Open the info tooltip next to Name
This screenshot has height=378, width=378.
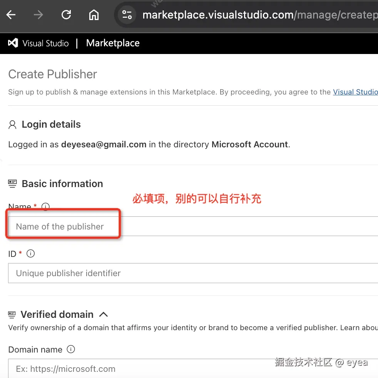(x=45, y=207)
